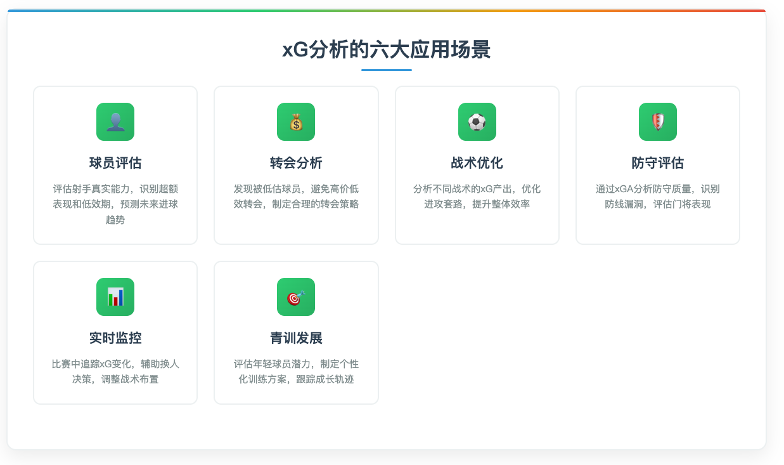This screenshot has width=784, height=465.
Task: Click the blue underline below the main title
Action: click(x=386, y=68)
